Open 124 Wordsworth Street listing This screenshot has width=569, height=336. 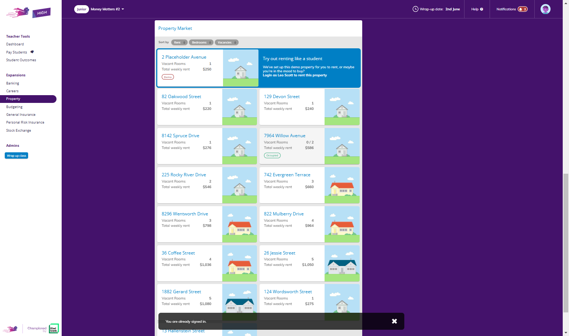point(288,292)
